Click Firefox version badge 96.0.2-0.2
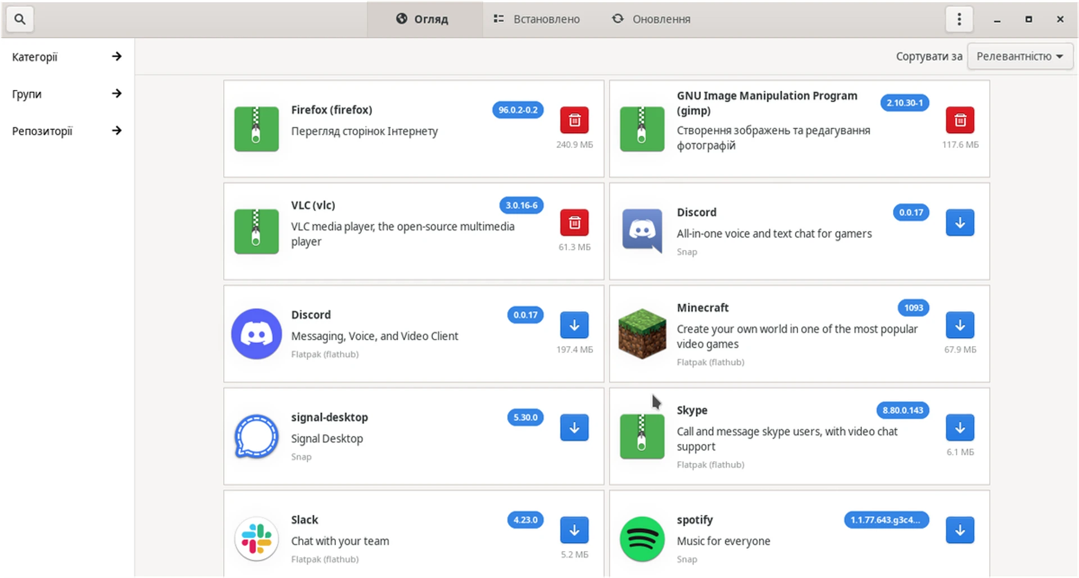Screen dimensions: 1079x578 518,110
